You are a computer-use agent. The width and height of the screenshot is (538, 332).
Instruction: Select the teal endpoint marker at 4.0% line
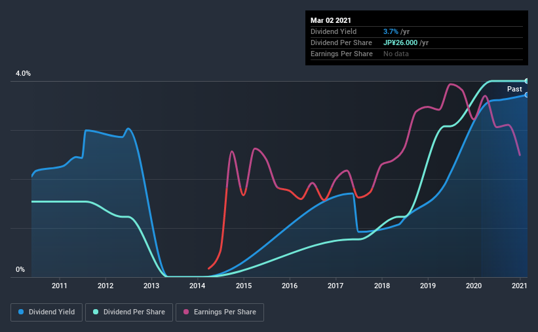coord(527,81)
